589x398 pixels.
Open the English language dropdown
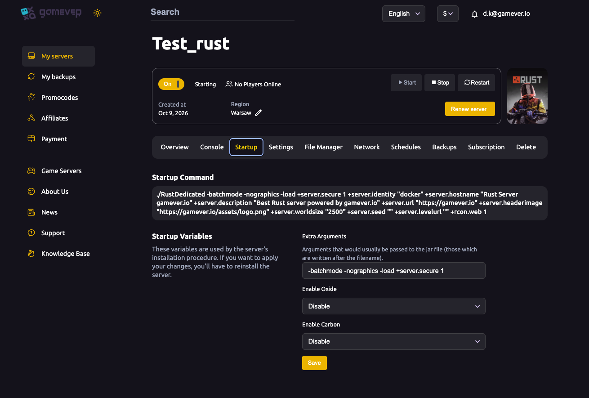404,13
